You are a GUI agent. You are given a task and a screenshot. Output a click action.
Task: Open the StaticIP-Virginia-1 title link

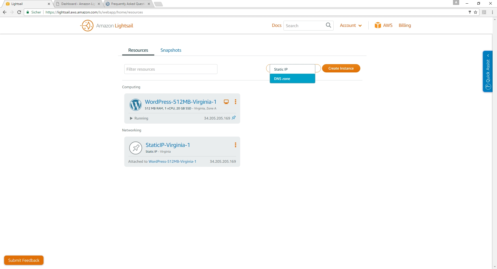point(168,145)
